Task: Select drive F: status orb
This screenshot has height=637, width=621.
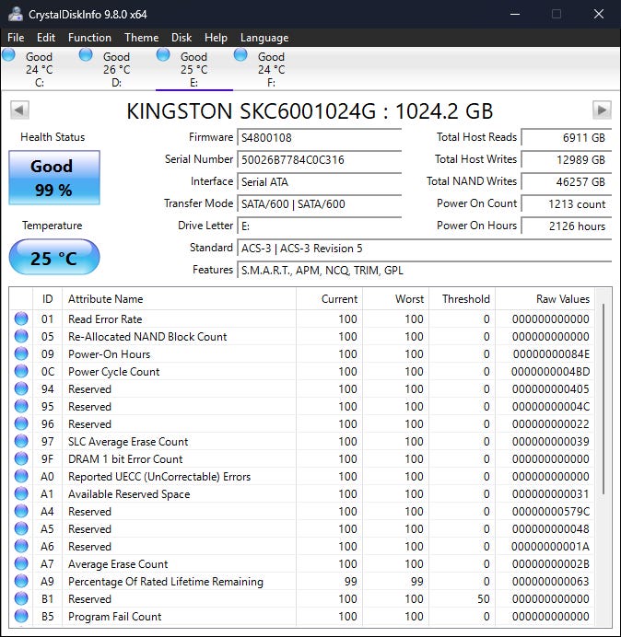Action: coord(241,55)
